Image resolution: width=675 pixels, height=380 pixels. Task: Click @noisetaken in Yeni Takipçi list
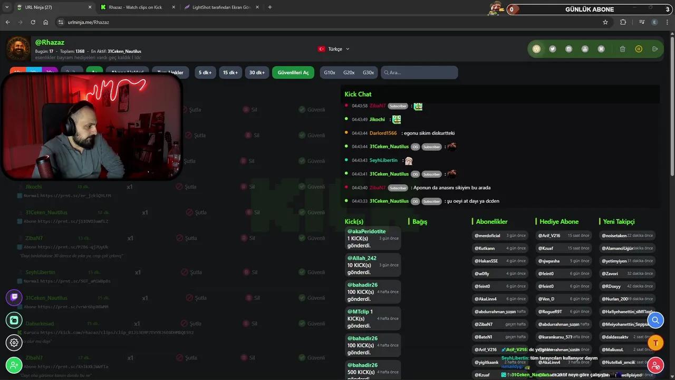tap(628, 235)
